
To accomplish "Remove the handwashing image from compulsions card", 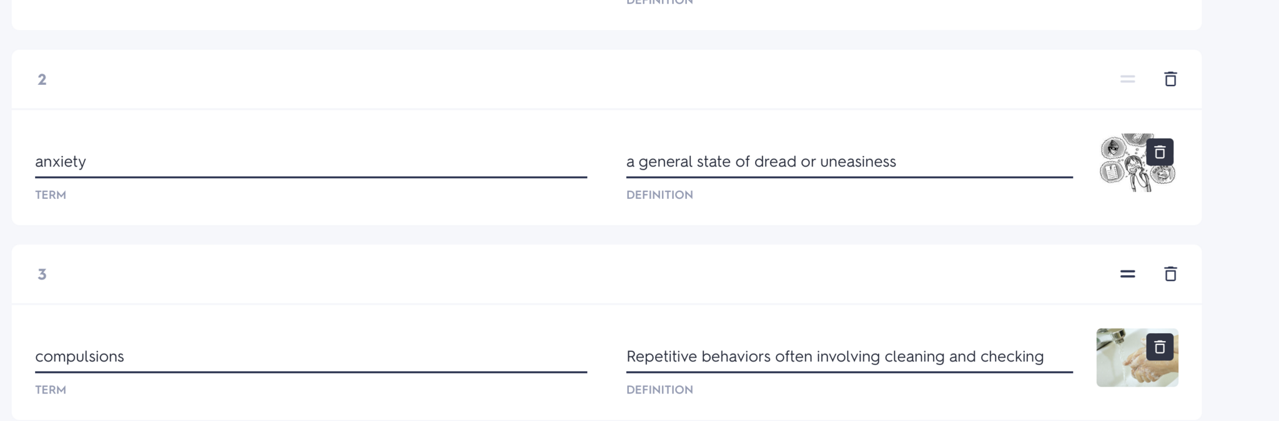I will (1160, 347).
